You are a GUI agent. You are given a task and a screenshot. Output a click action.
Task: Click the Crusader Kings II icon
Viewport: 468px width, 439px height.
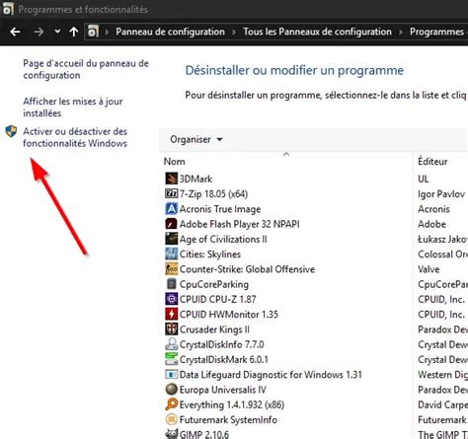click(x=171, y=329)
